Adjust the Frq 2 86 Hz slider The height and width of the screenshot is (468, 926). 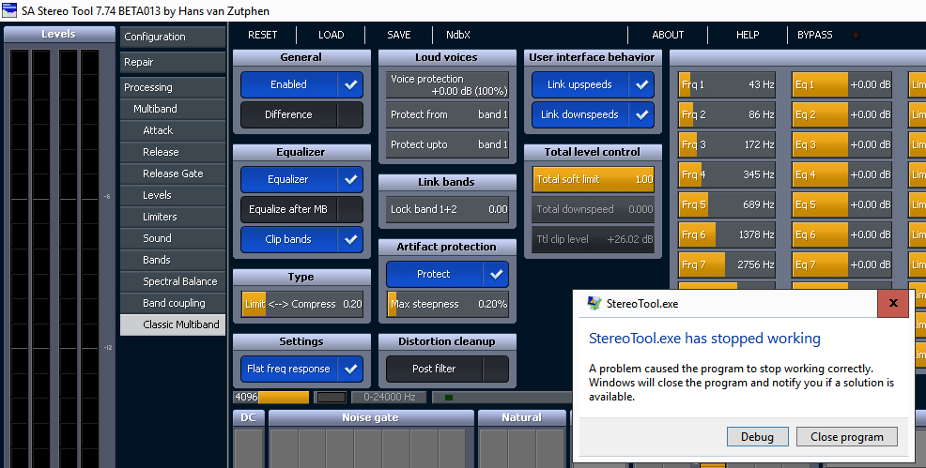click(726, 115)
